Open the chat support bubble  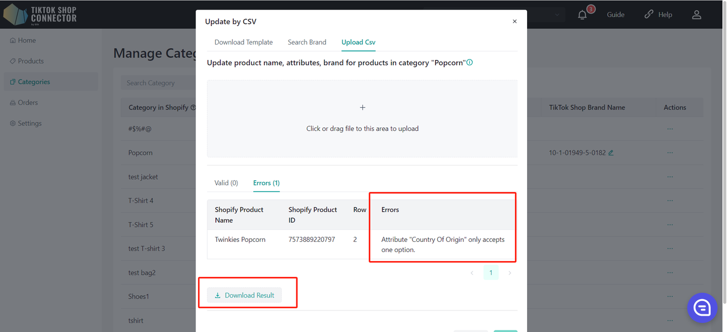click(702, 308)
